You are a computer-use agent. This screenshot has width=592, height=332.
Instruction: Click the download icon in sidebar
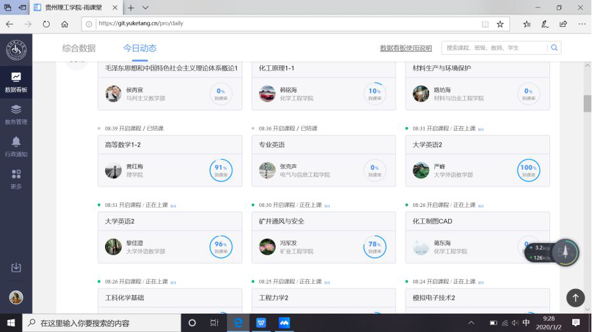pos(16,267)
